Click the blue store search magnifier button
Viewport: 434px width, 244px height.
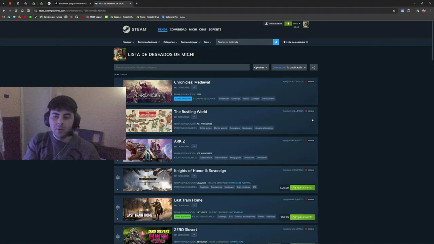276,42
